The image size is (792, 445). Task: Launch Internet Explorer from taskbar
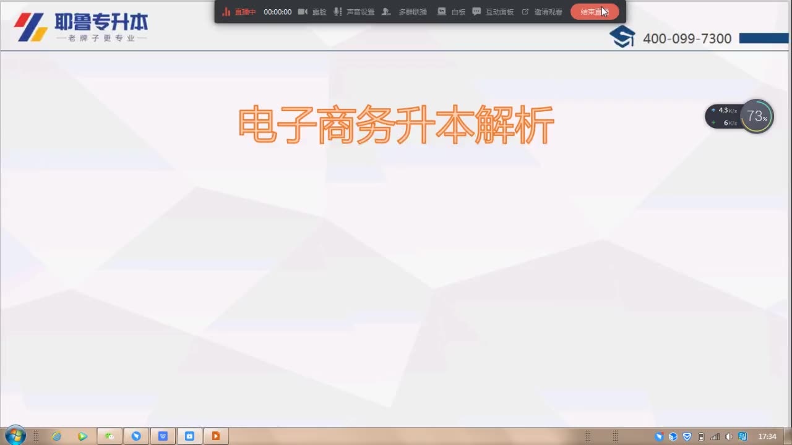click(56, 436)
